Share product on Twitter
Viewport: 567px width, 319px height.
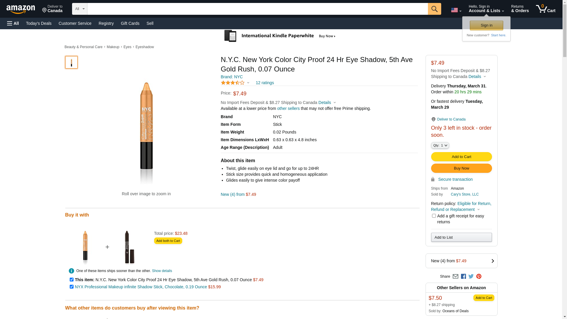click(x=471, y=276)
